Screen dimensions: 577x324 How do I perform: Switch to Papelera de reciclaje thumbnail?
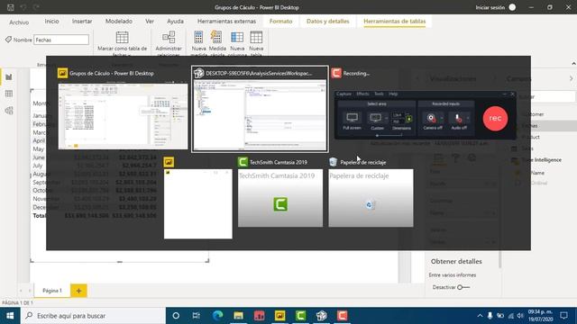click(x=371, y=198)
